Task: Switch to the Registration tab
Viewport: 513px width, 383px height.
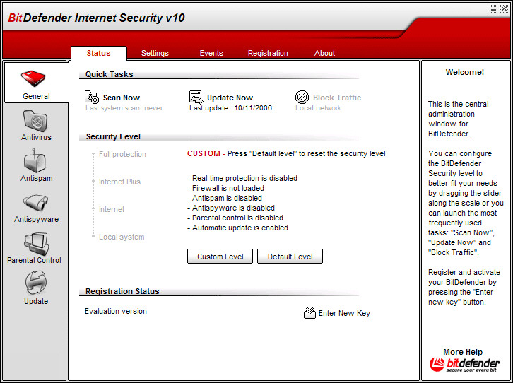Action: [268, 53]
